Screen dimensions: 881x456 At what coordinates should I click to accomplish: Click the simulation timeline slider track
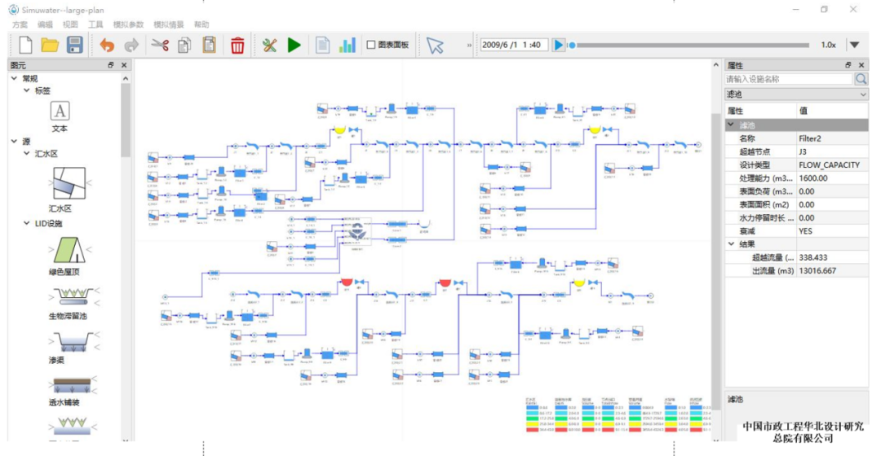[693, 45]
